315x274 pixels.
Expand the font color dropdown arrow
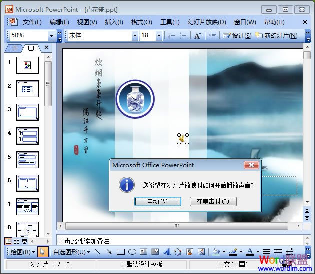[x=258, y=252]
